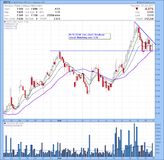Screen dimensions: 164x160
Task: Select the Chg value -0.020
Action: (150, 12)
